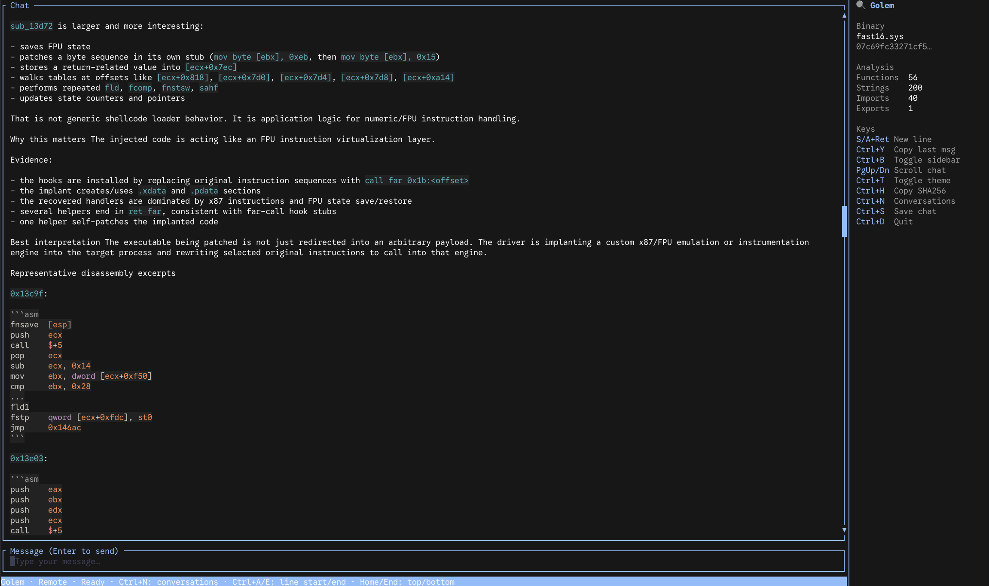Click the 'sahf' instruction mnemonic
Viewport: 989px width, 586px height.
click(x=209, y=88)
